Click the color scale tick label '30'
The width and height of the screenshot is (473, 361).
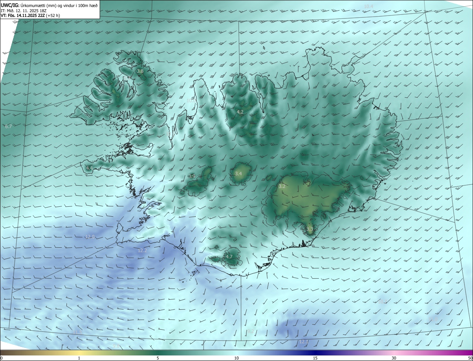[x=394, y=358]
